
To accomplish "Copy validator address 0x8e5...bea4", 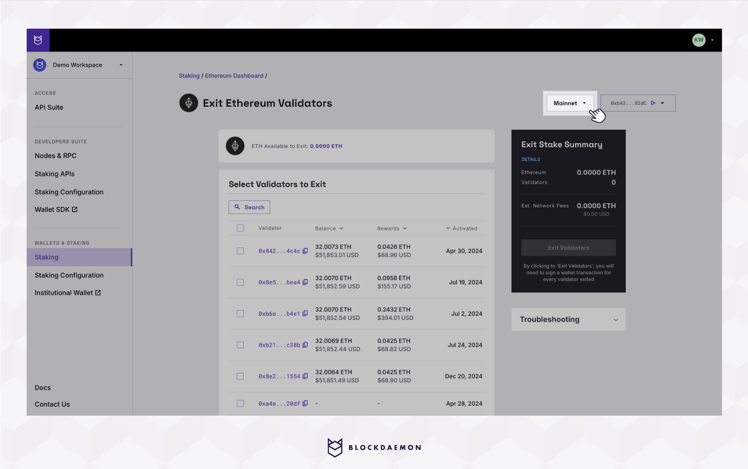I will coord(305,282).
